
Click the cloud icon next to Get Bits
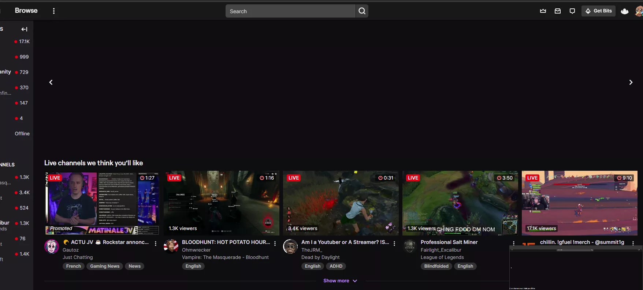pos(625,11)
